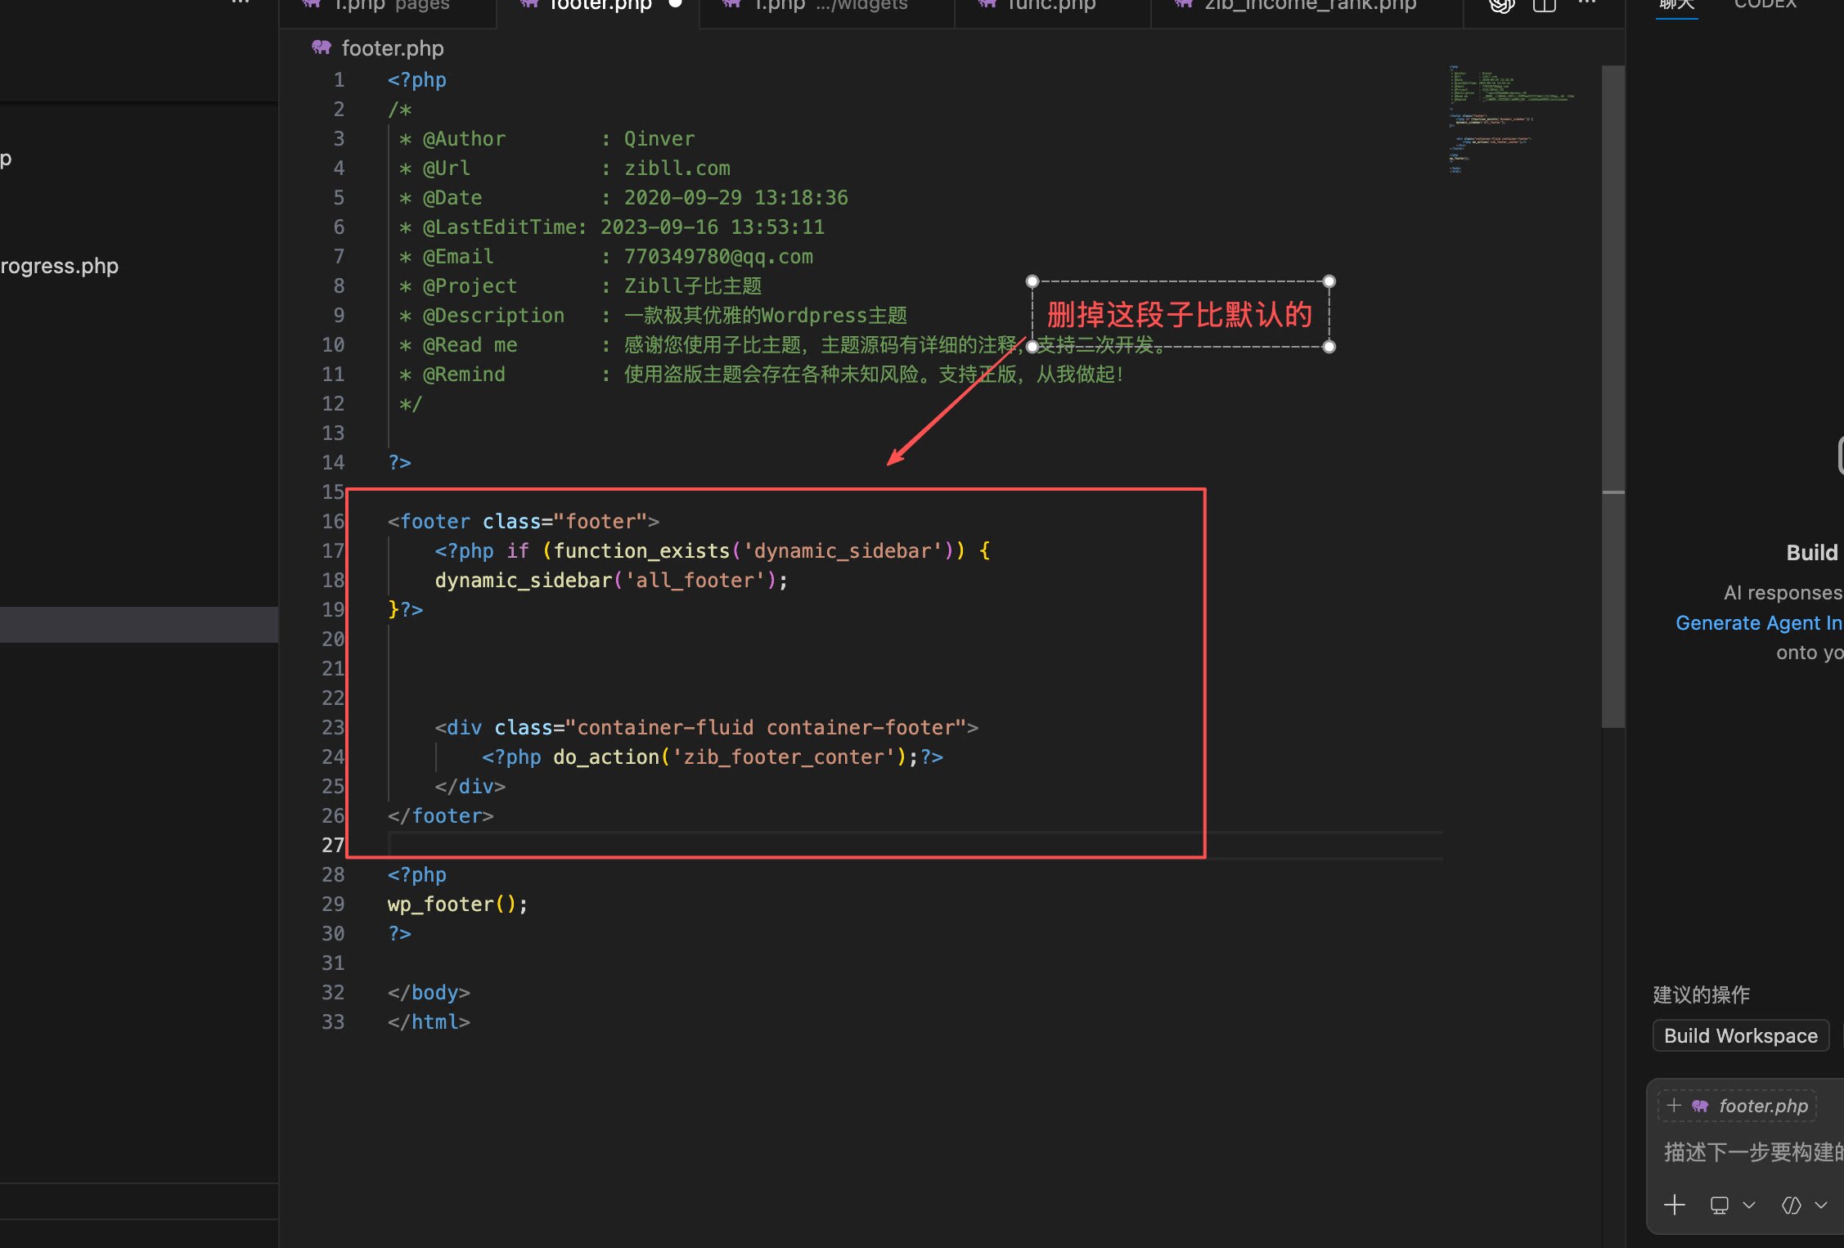
Task: Click the code brackets icon in chat input
Action: click(1791, 1205)
